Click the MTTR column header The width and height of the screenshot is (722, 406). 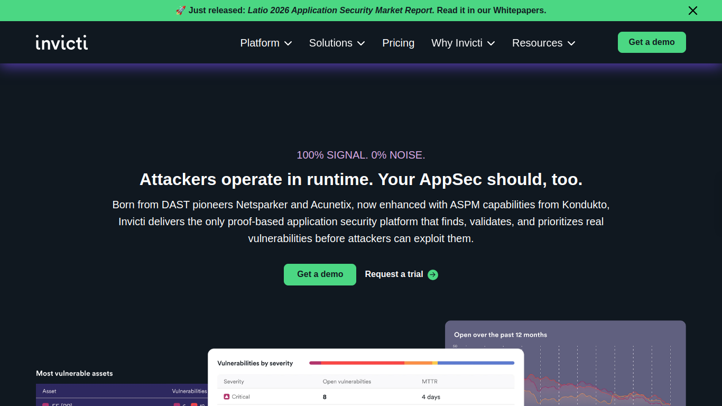click(430, 381)
